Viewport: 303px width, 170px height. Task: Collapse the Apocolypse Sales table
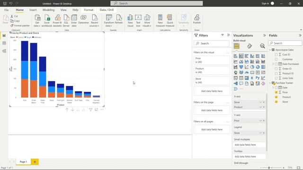point(270,50)
